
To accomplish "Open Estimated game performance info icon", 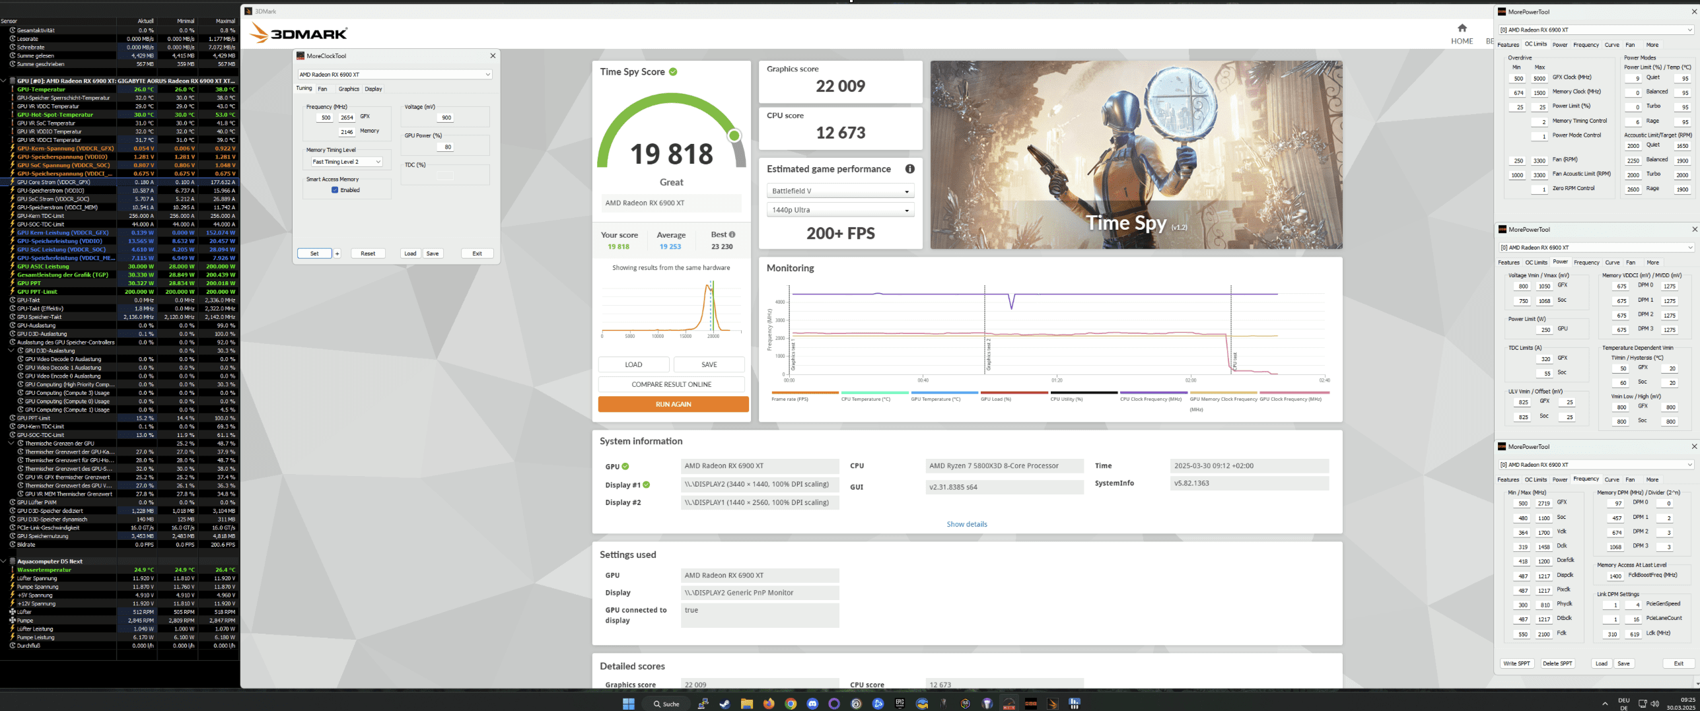I will (909, 169).
